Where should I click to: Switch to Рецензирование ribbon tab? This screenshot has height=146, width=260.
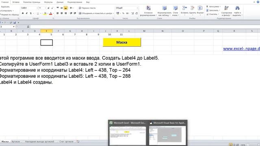click(x=75, y=2)
